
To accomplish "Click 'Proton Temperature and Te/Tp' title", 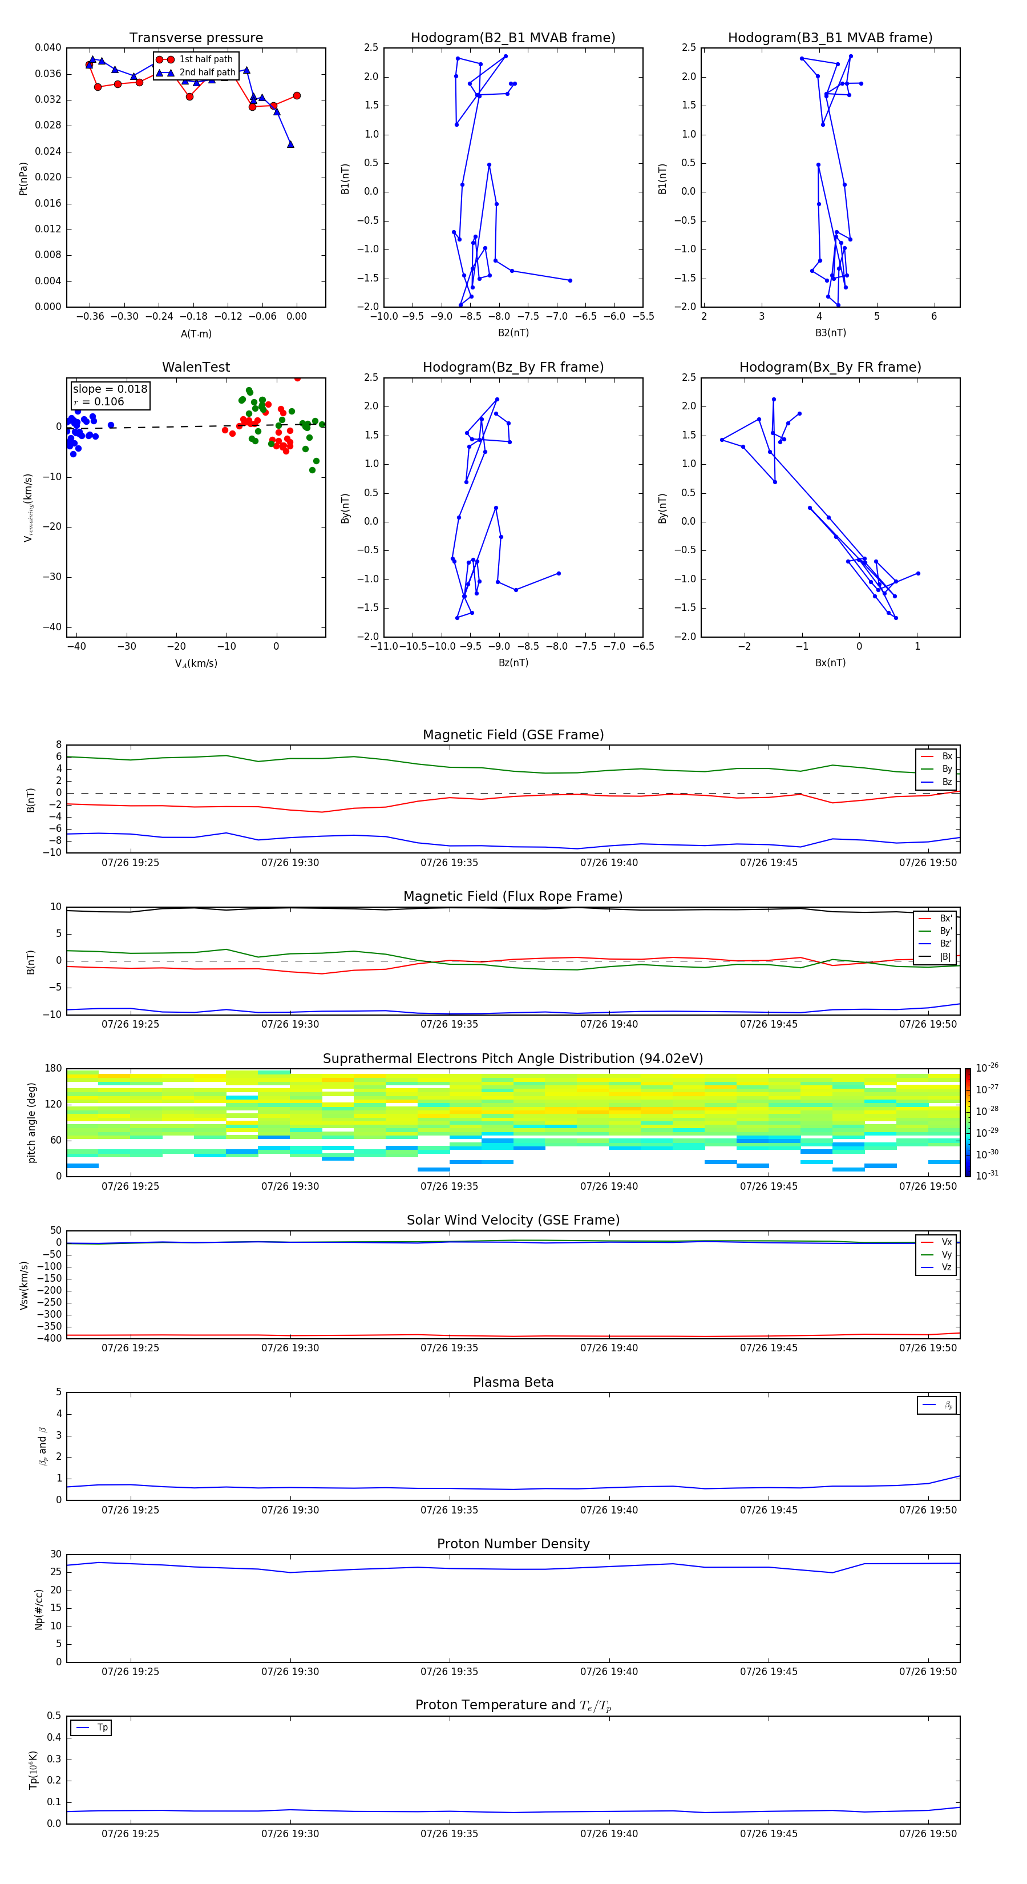I will (x=513, y=1705).
